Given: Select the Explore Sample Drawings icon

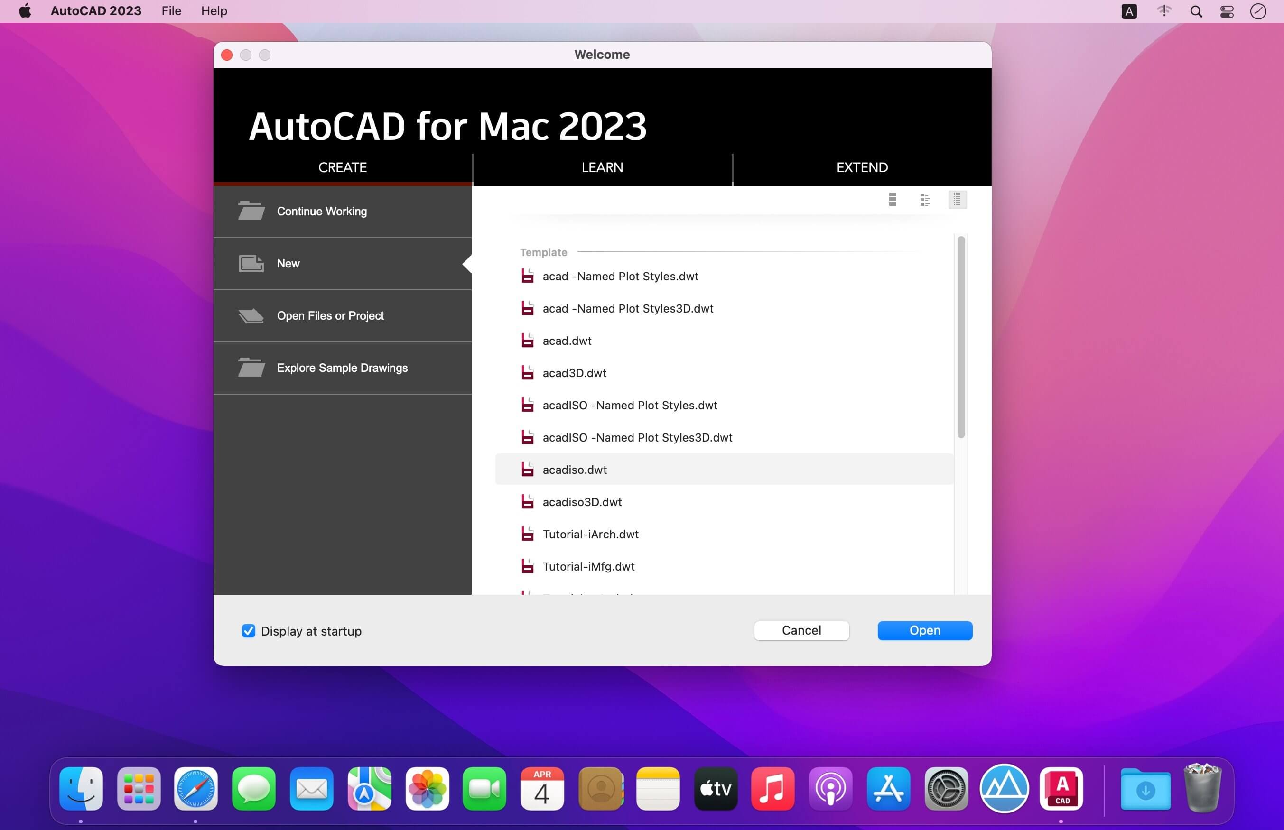Looking at the screenshot, I should point(249,368).
